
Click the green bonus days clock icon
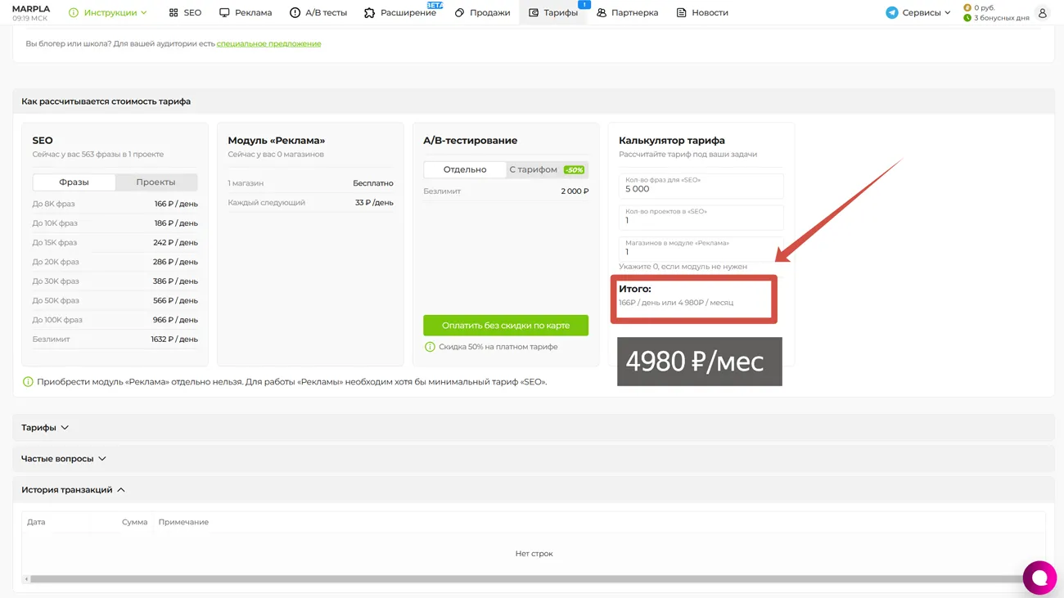coord(967,18)
